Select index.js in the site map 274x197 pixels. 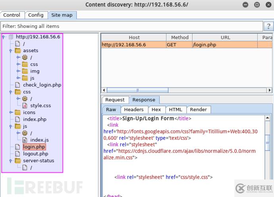[x=39, y=140]
